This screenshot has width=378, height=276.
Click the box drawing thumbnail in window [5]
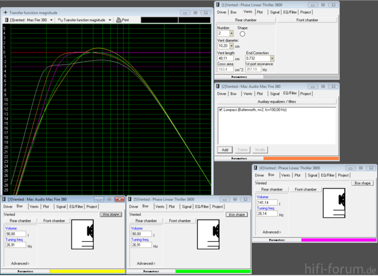pyautogui.click(x=208, y=234)
